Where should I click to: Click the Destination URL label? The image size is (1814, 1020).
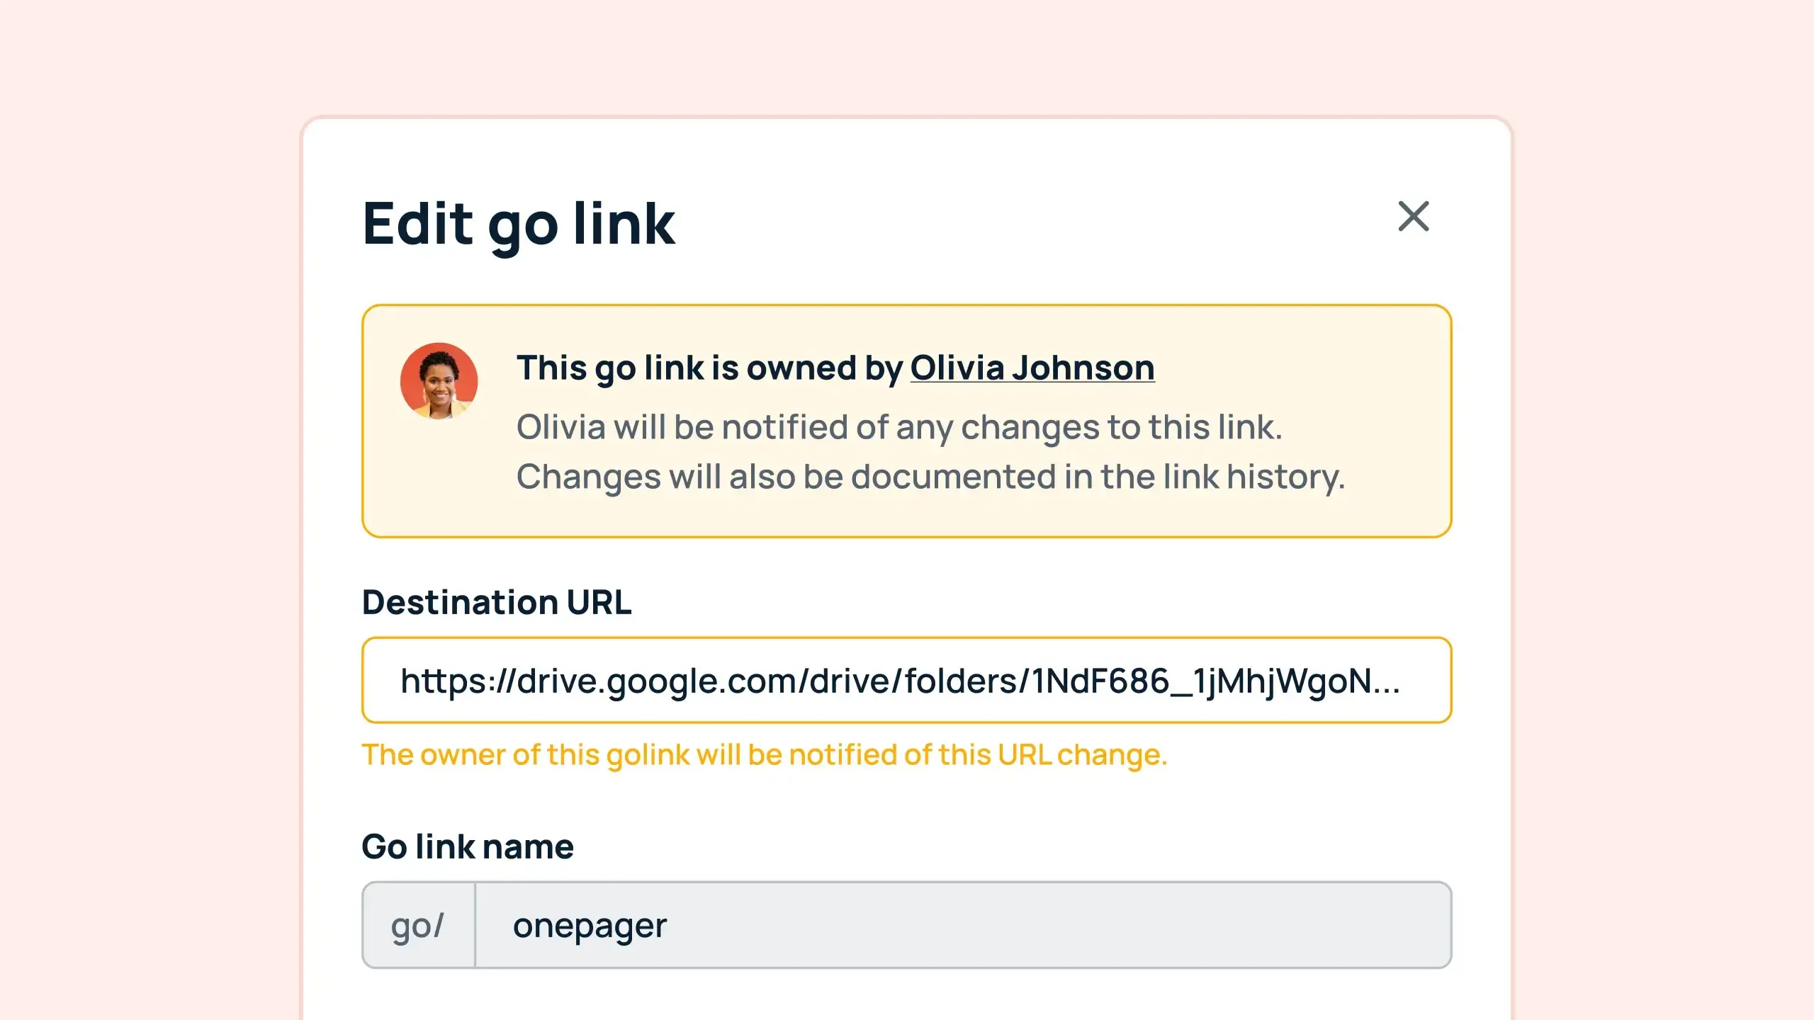coord(497,603)
